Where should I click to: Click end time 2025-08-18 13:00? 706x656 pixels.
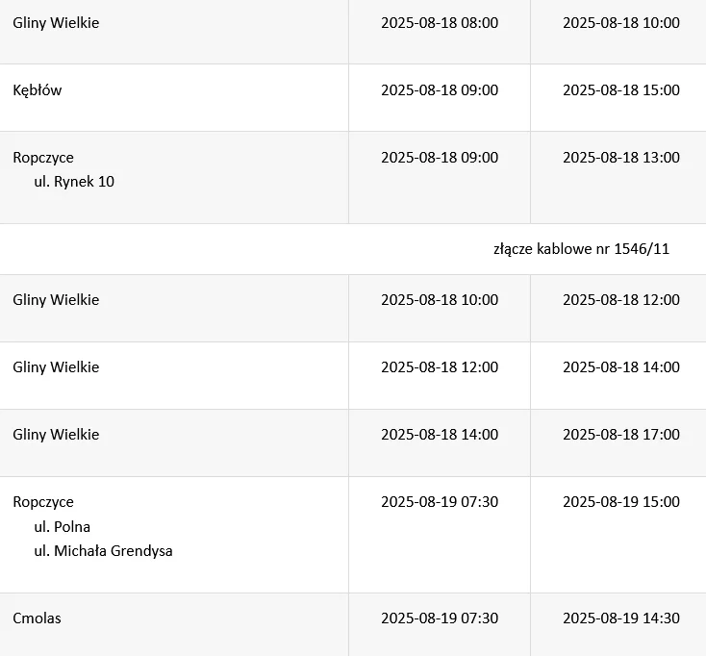621,158
